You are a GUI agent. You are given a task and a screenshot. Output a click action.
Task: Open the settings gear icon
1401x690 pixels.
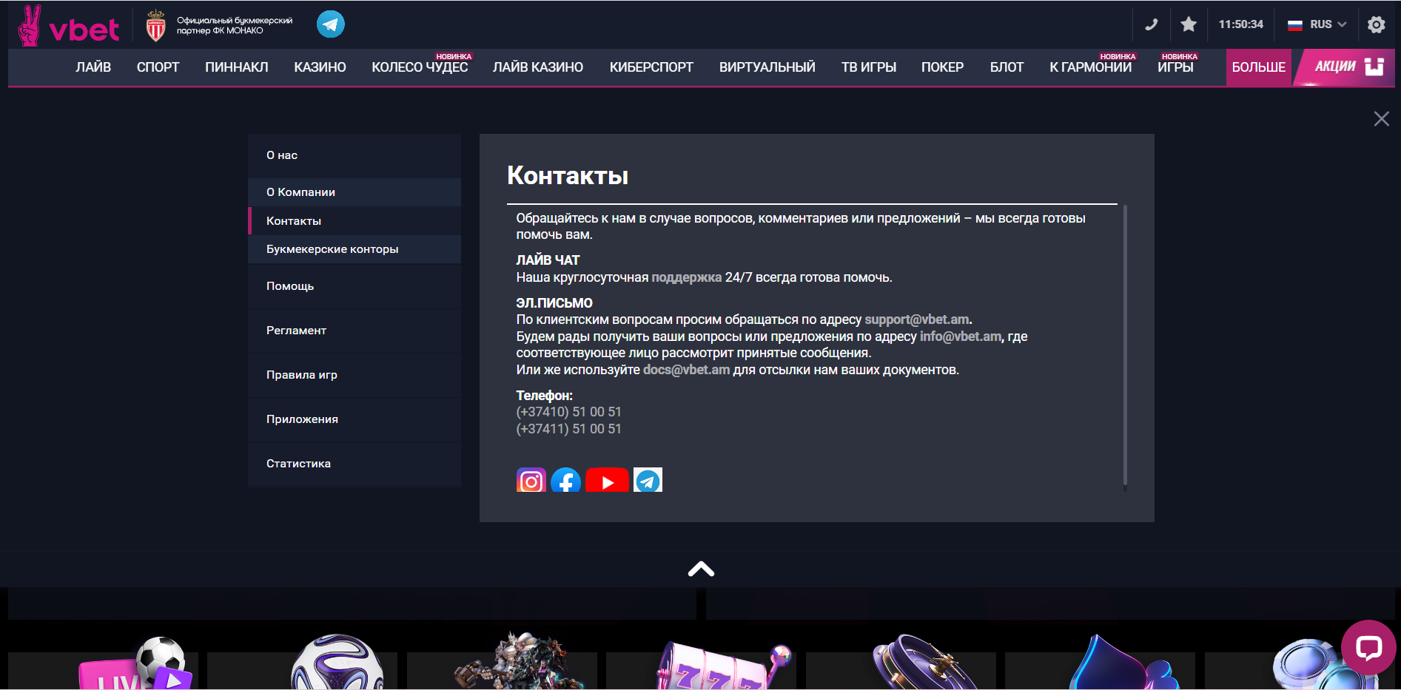[1377, 24]
